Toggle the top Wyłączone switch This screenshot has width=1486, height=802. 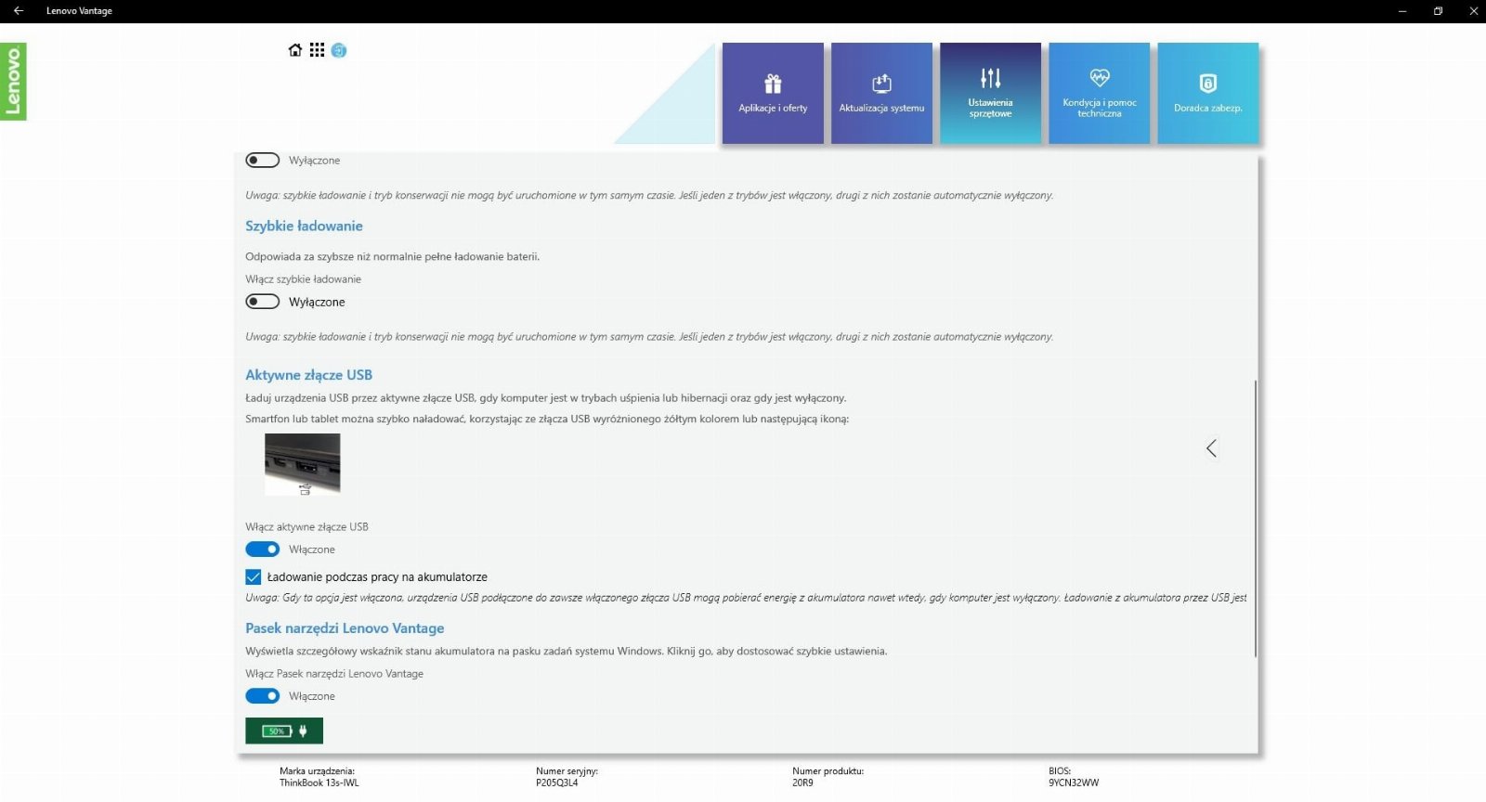click(262, 161)
